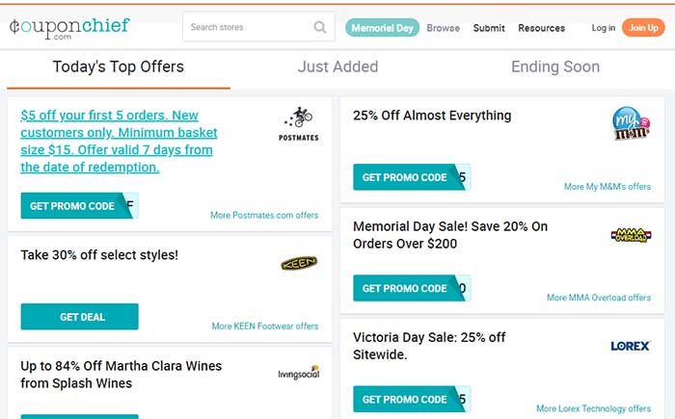Click the search magnifier icon
The height and width of the screenshot is (419, 675).
pos(319,27)
